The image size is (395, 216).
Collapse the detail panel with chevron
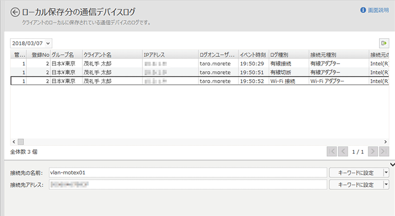[393, 165]
